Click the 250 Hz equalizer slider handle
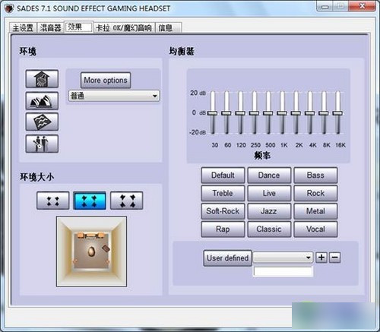The width and height of the screenshot is (380, 332). (254, 113)
